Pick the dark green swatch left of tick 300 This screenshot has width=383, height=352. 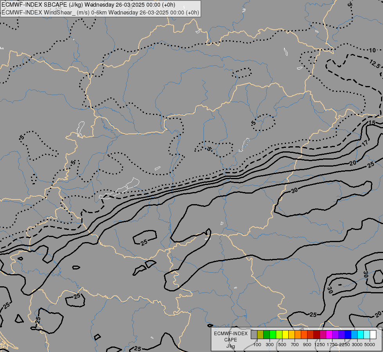[x=266, y=334]
